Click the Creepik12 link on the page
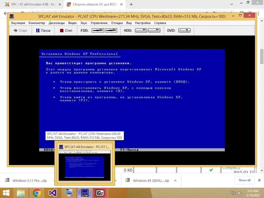This screenshot has width=264, height=198. click(x=231, y=168)
